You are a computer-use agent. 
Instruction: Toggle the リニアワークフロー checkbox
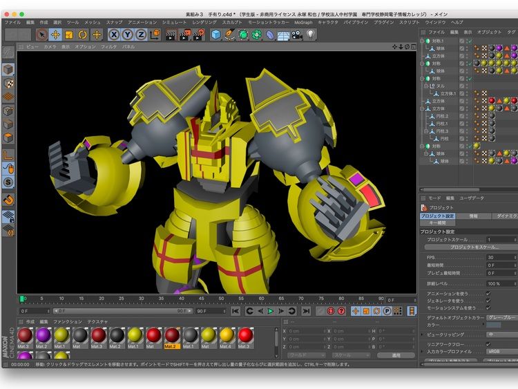tap(488, 343)
